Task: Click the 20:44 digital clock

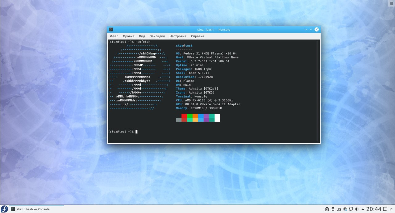Action: pyautogui.click(x=374, y=209)
